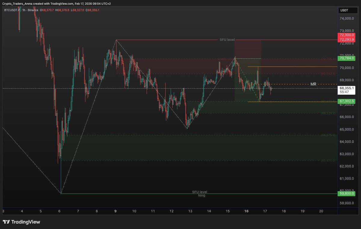The height and width of the screenshot is (229, 361).
Task: Click 73,000.0 on the price axis
Action: pyautogui.click(x=347, y=31)
